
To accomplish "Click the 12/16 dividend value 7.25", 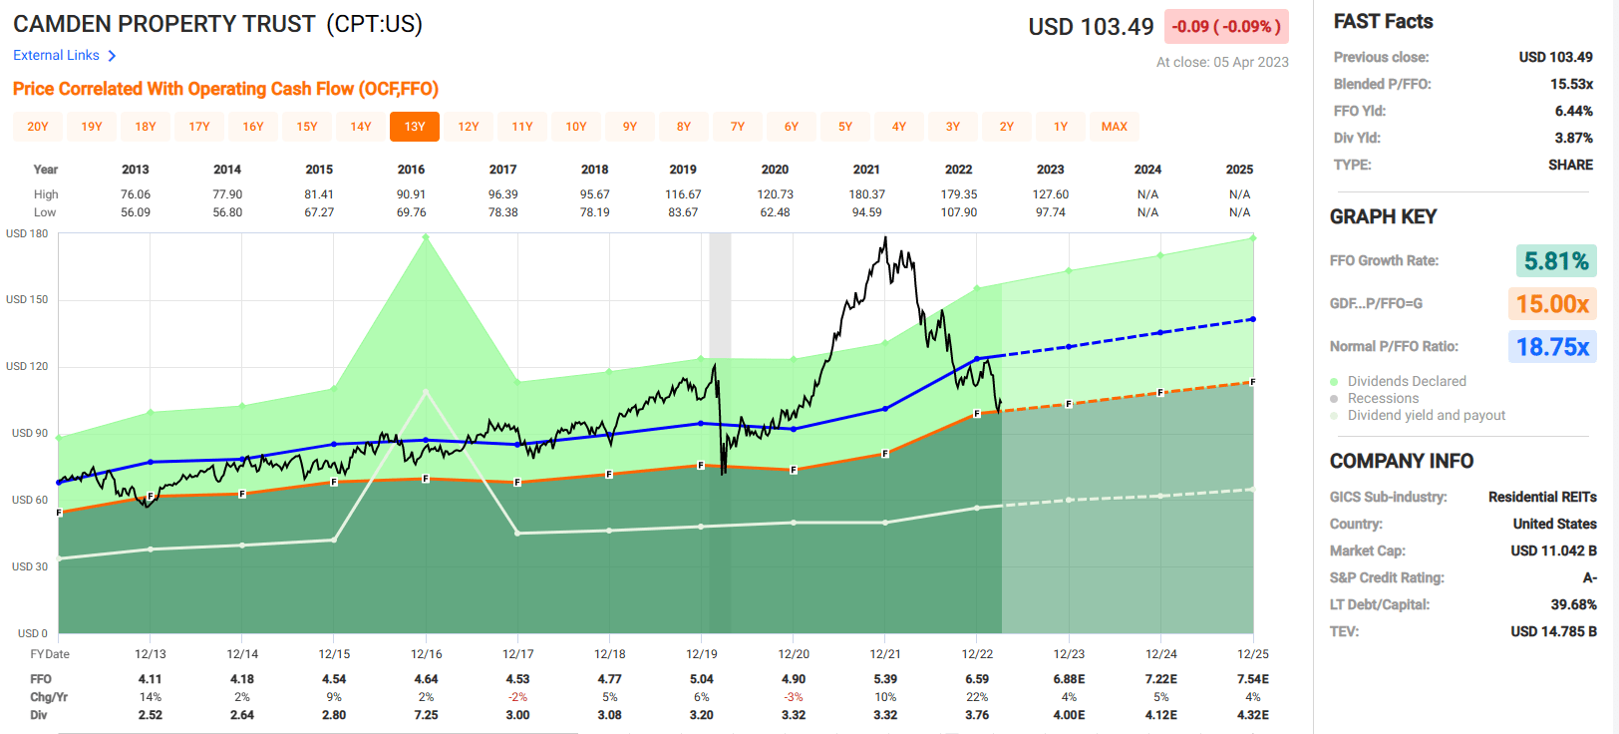I will 426,715.
